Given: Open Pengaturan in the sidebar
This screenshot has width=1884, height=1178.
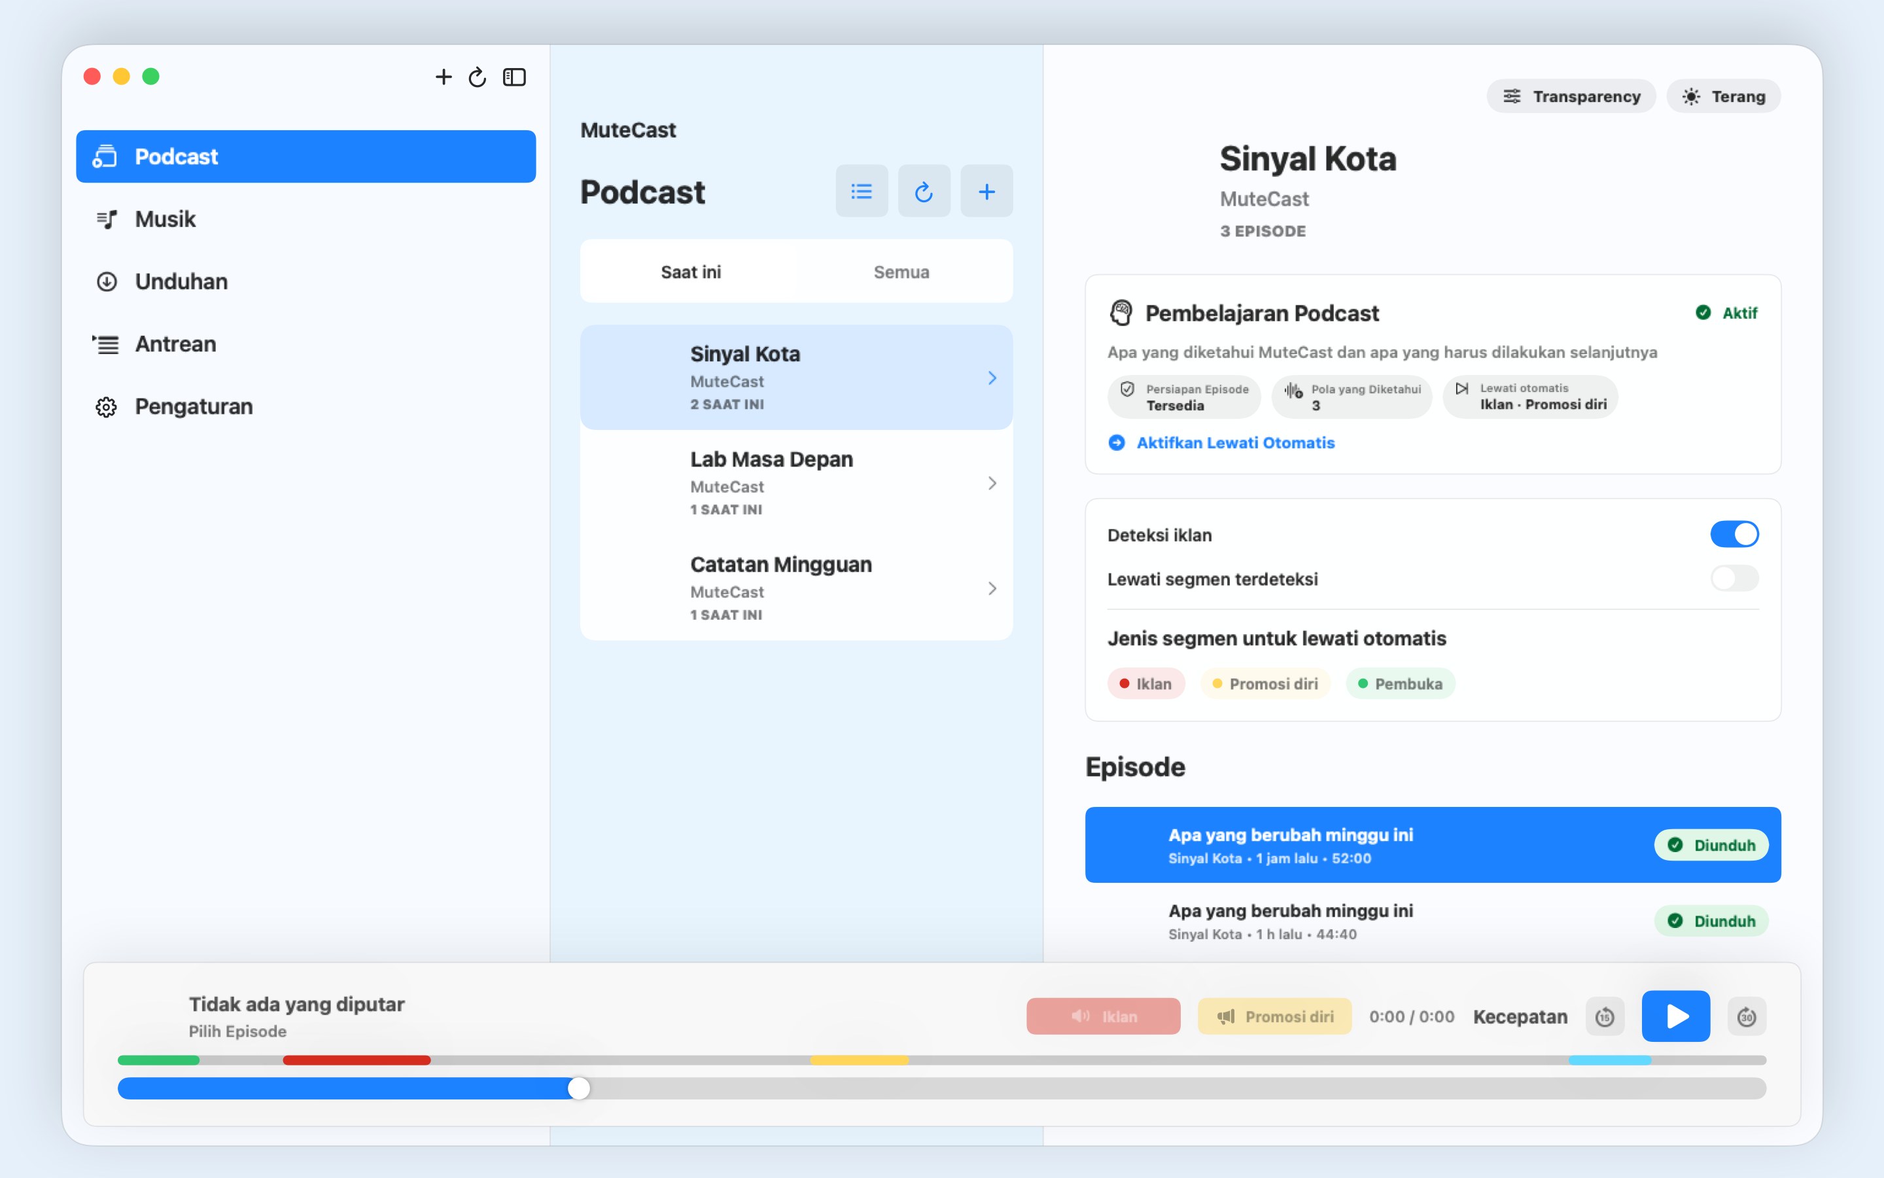Looking at the screenshot, I should 306,406.
